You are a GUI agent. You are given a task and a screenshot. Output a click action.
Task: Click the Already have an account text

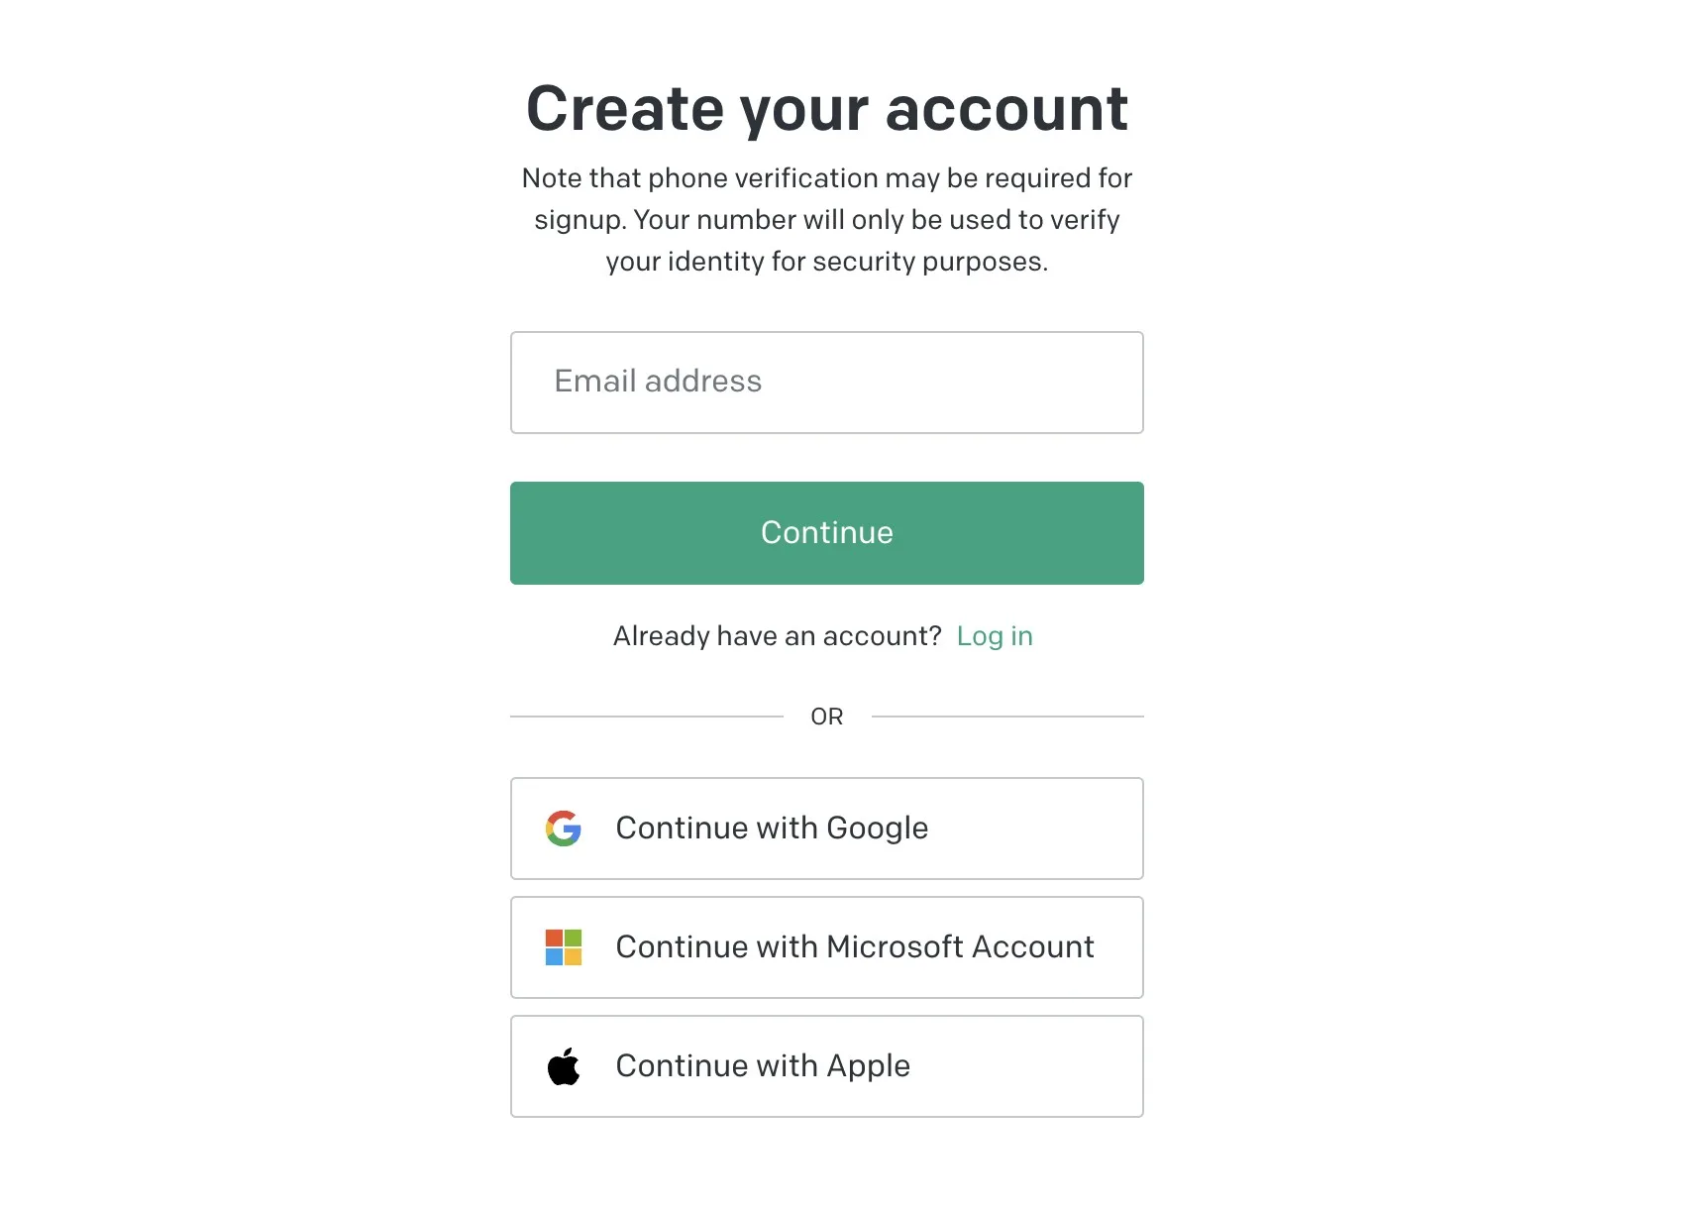click(x=777, y=635)
